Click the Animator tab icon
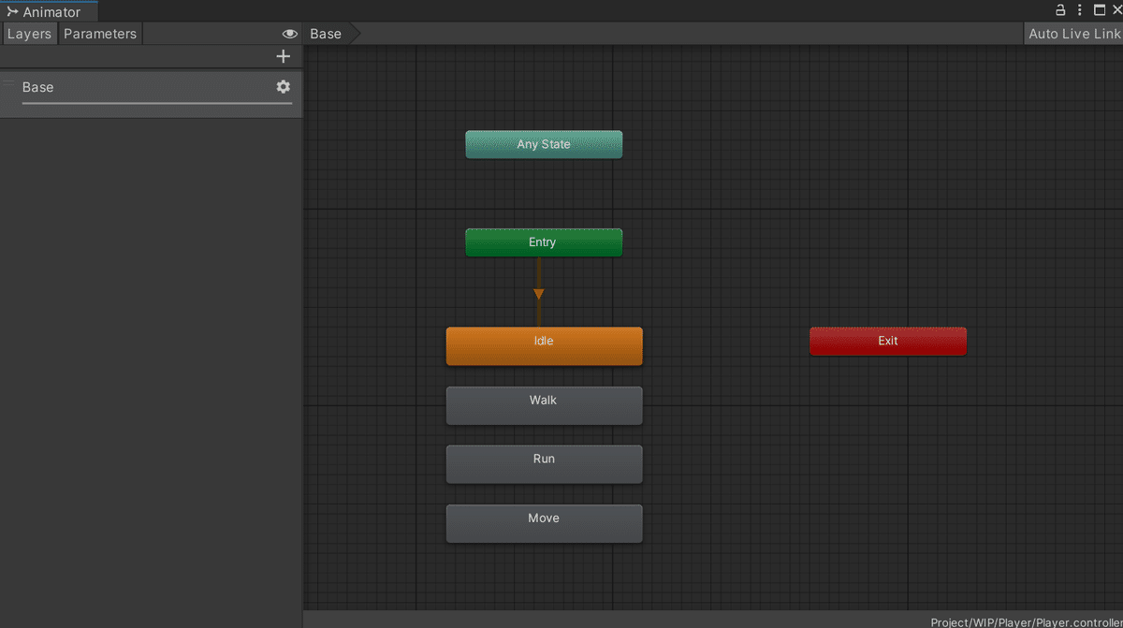This screenshot has width=1123, height=628. click(x=12, y=12)
